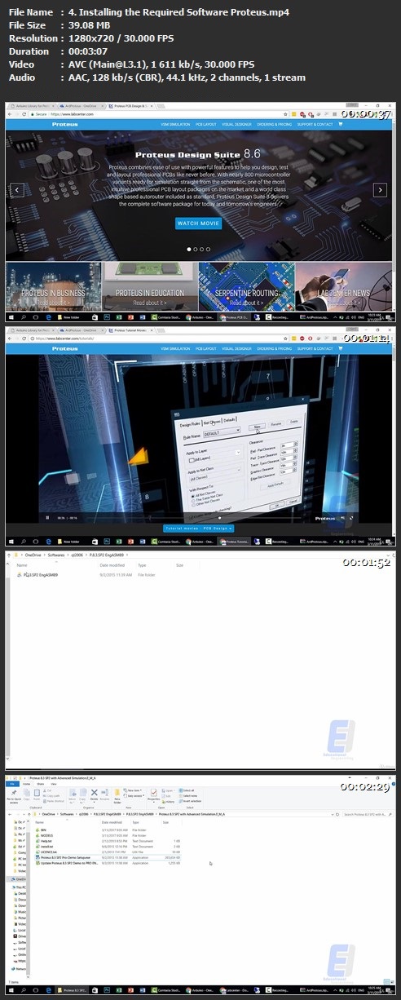Open New folder taskbar item in 00:00:37 frame
Image resolution: width=401 pixels, height=1000 pixels.
(x=67, y=316)
